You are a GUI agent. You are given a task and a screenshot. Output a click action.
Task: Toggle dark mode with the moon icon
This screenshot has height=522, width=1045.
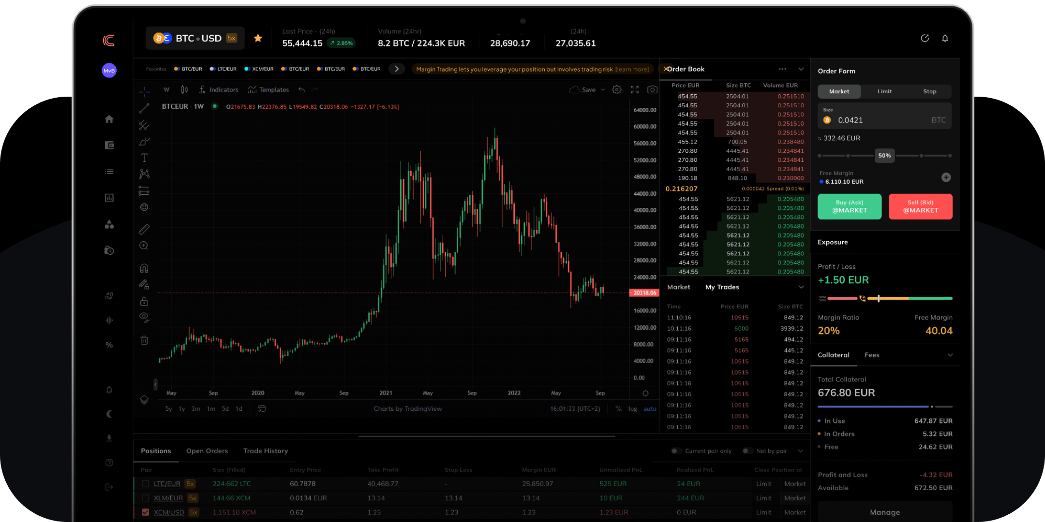109,414
